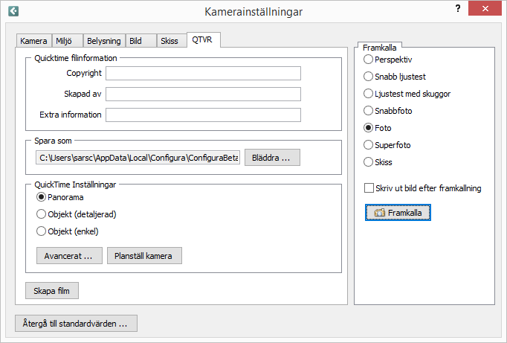This screenshot has height=343, width=507.
Task: Go to the Bild tab
Action: pyautogui.click(x=135, y=41)
